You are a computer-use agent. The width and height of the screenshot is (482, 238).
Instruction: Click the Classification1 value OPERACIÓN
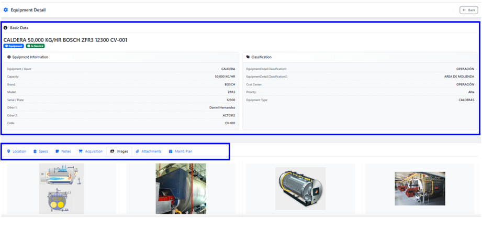465,69
